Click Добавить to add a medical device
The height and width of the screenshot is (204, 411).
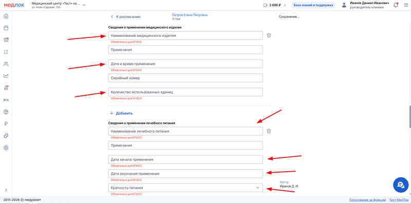pos(121,113)
